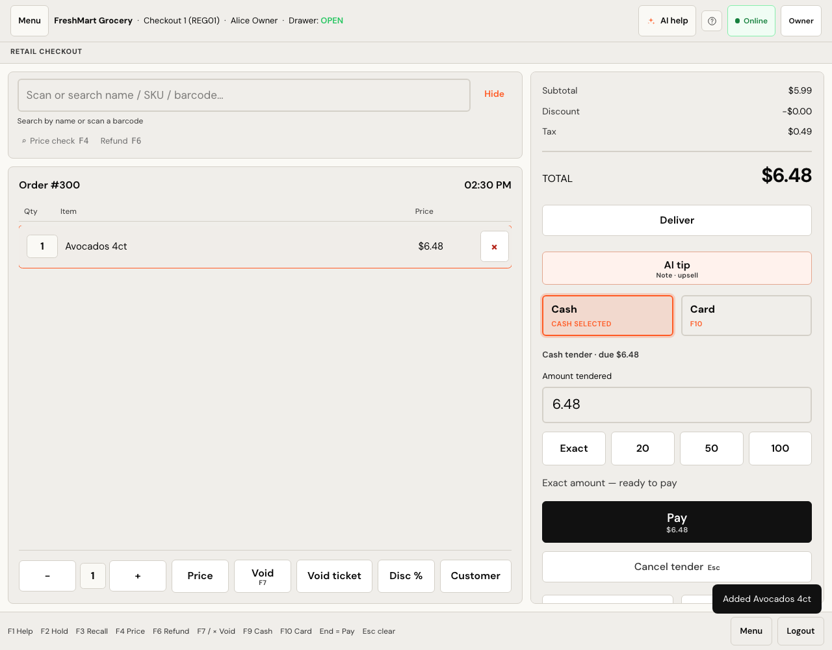
Task: Choose the 20 quick cash amount
Action: (643, 448)
